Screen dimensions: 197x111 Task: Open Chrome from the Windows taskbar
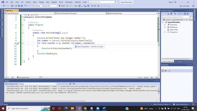(85, 108)
